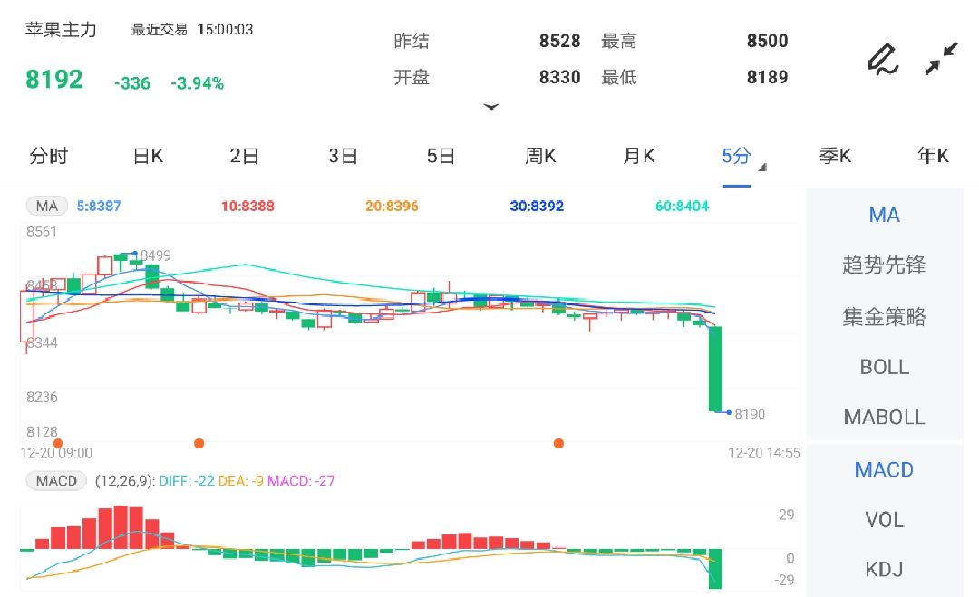Screen dimensions: 979x597
Task: Expand quote details chevron below header
Action: click(491, 107)
